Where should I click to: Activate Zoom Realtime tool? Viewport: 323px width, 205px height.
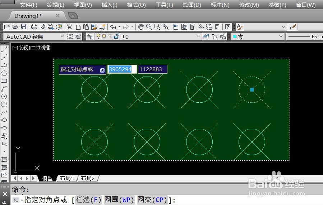149,27
